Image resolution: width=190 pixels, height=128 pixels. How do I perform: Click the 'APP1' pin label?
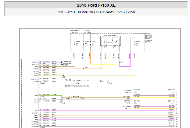tap(36, 115)
